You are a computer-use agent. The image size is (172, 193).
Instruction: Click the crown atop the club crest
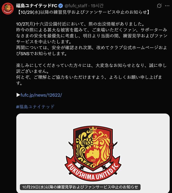[x=93, y=129]
